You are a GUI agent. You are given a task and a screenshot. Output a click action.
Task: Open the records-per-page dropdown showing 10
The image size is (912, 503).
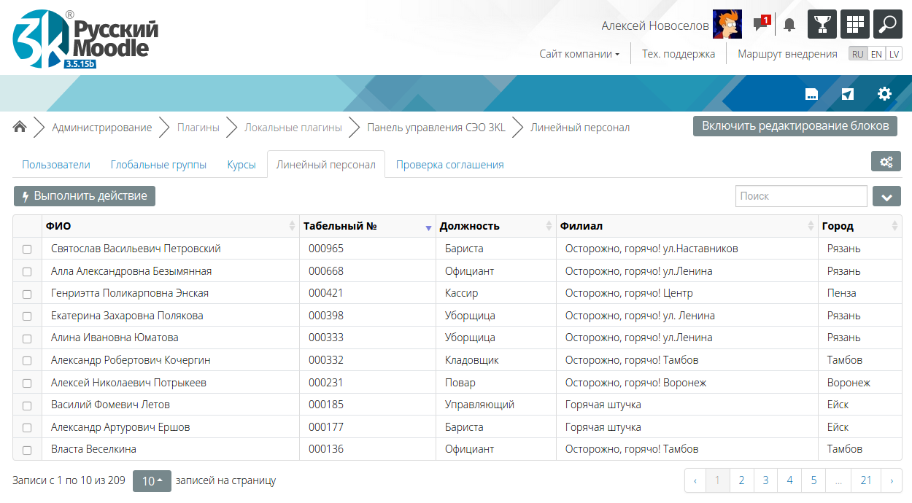pyautogui.click(x=152, y=481)
